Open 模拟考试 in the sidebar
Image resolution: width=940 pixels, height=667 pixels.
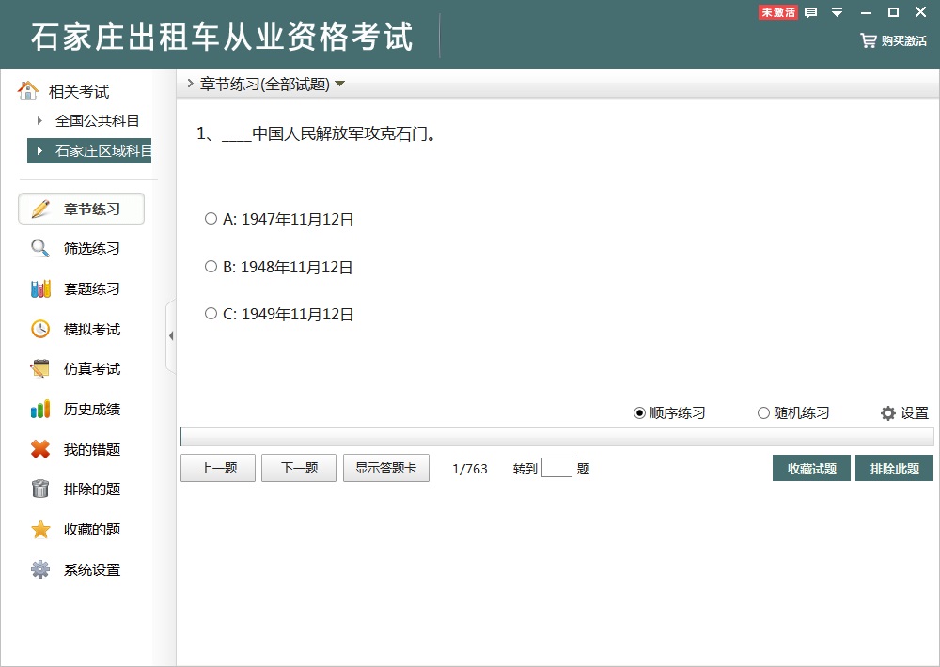(82, 329)
